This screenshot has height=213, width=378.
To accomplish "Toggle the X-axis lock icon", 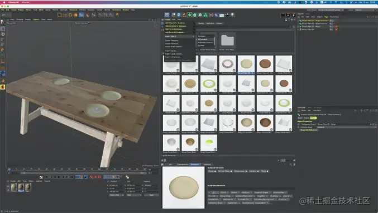I will 100,15.
